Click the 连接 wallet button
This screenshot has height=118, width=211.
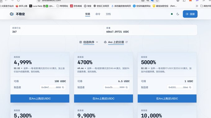tap(190, 14)
